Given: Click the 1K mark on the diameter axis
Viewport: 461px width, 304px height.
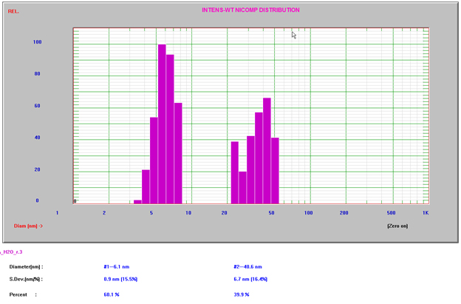Looking at the screenshot, I should pos(426,212).
